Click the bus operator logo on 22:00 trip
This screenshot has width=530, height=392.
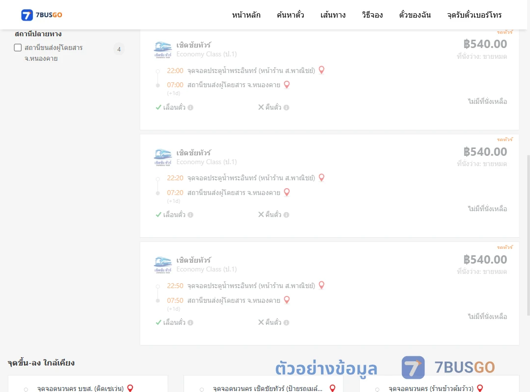click(163, 49)
